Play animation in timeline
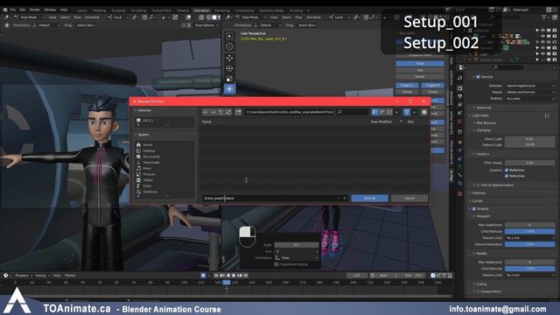Image resolution: width=560 pixels, height=315 pixels. click(x=234, y=276)
